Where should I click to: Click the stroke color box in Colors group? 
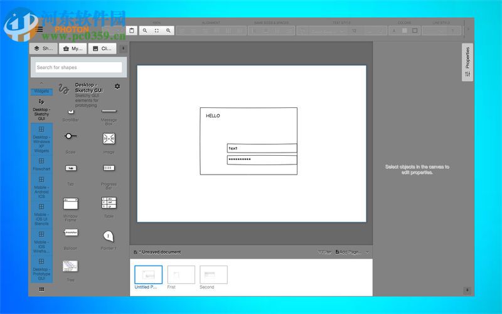tap(415, 30)
